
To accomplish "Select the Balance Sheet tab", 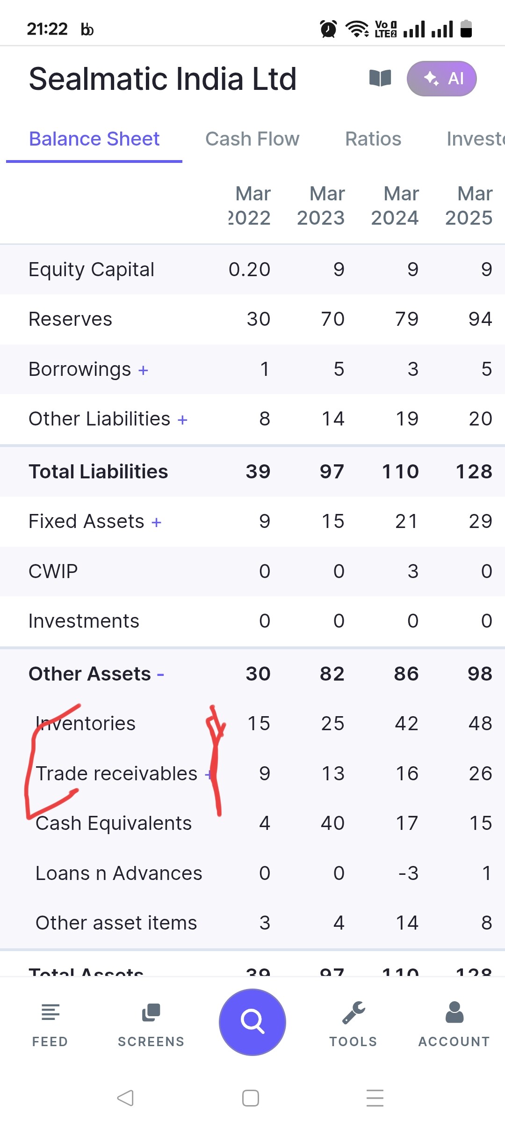I will tap(94, 139).
